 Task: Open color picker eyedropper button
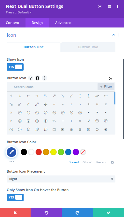click(x=11, y=152)
